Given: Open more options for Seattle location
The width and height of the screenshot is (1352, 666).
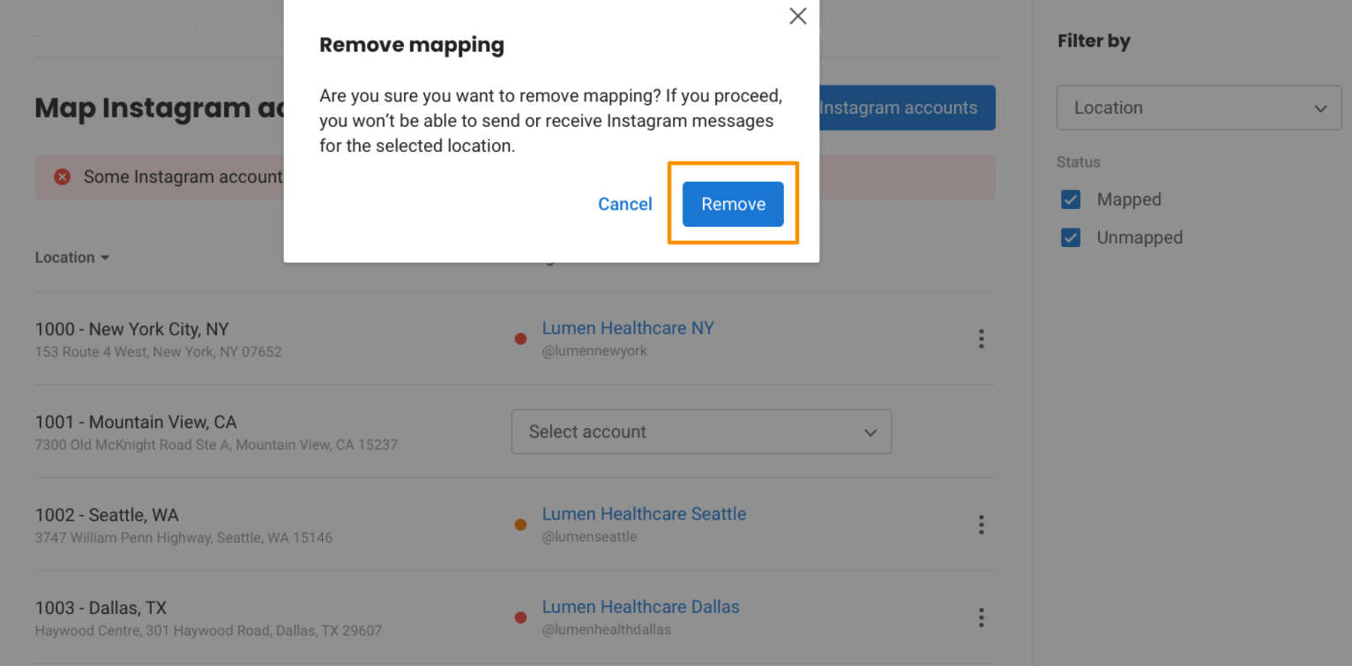Looking at the screenshot, I should [x=981, y=525].
